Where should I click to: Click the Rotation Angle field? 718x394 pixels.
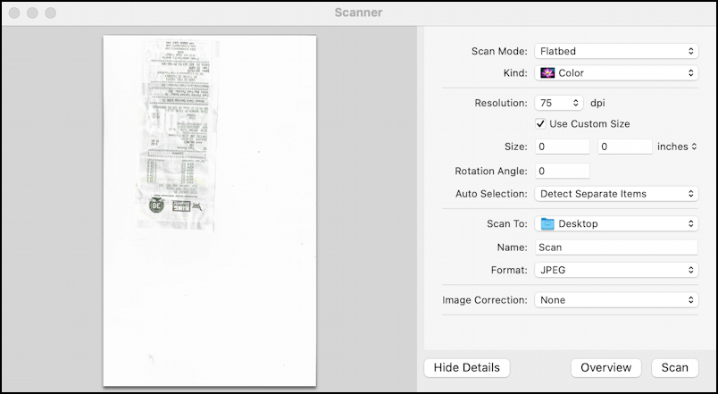tap(563, 171)
